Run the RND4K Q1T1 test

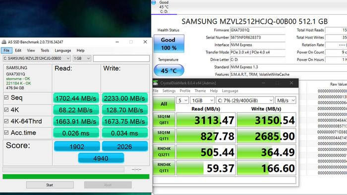pos(164,168)
